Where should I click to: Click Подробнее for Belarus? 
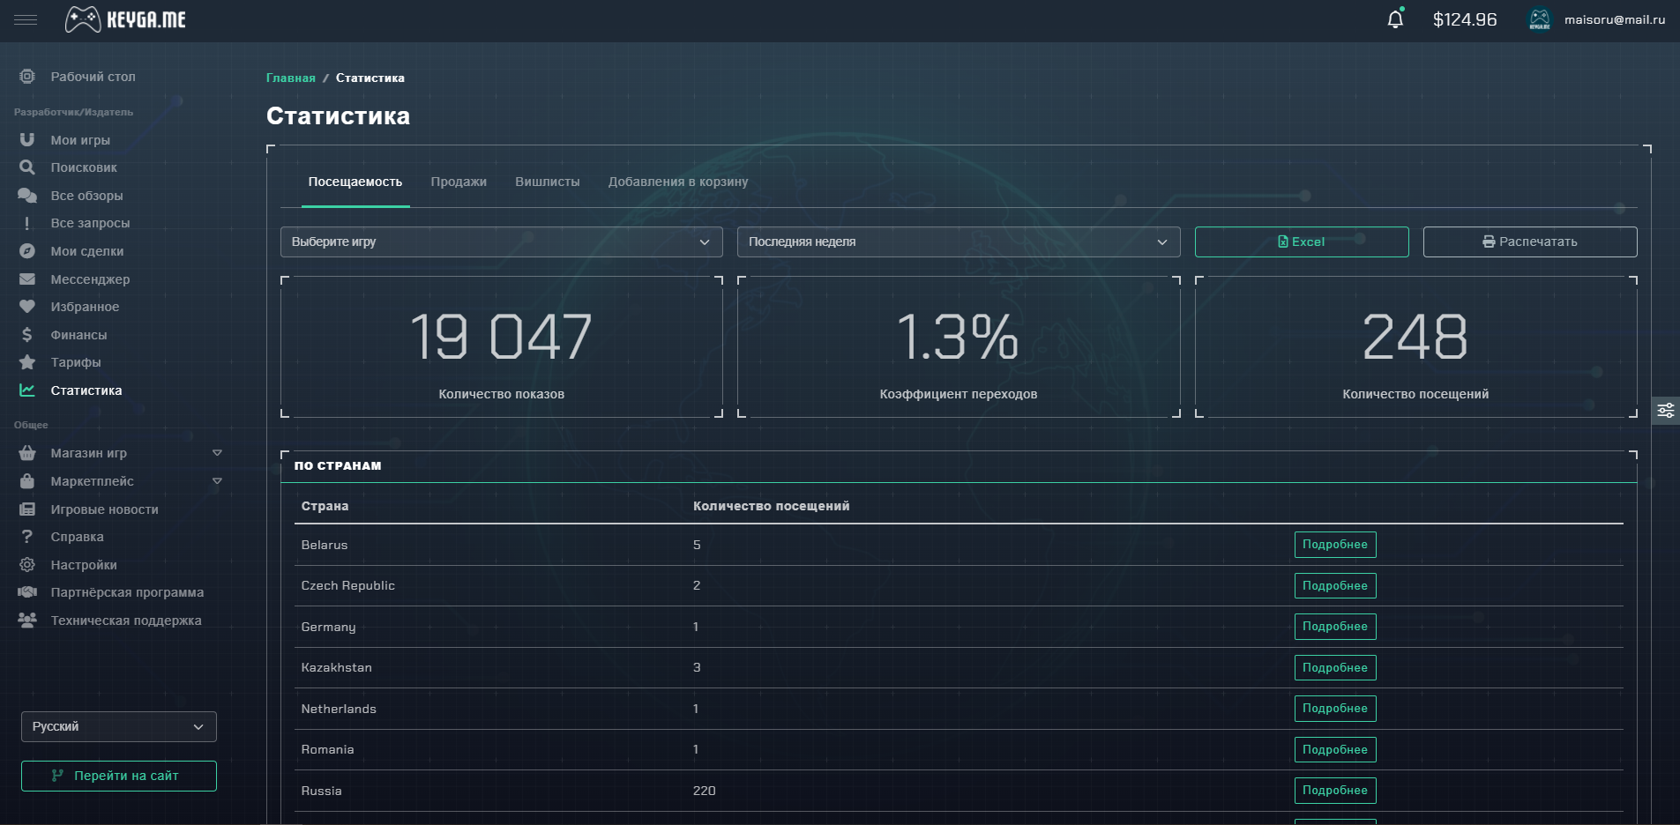tap(1335, 545)
